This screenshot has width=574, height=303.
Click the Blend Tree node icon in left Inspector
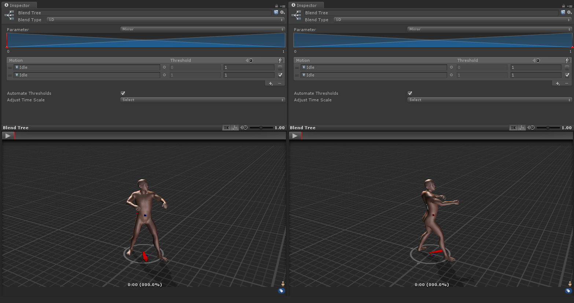pos(9,15)
